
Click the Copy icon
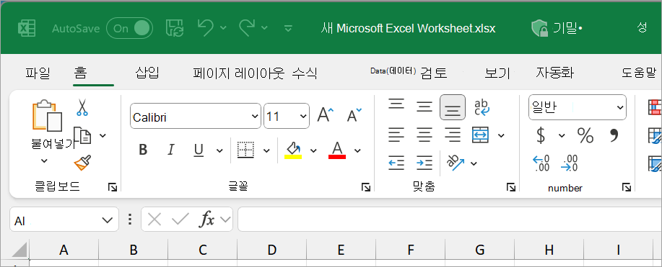click(82, 135)
